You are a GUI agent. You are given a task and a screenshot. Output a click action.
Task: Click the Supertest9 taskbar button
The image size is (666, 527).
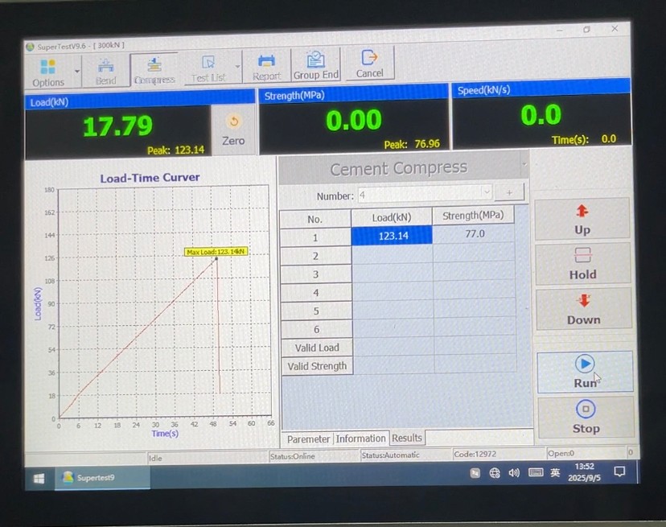[102, 478]
